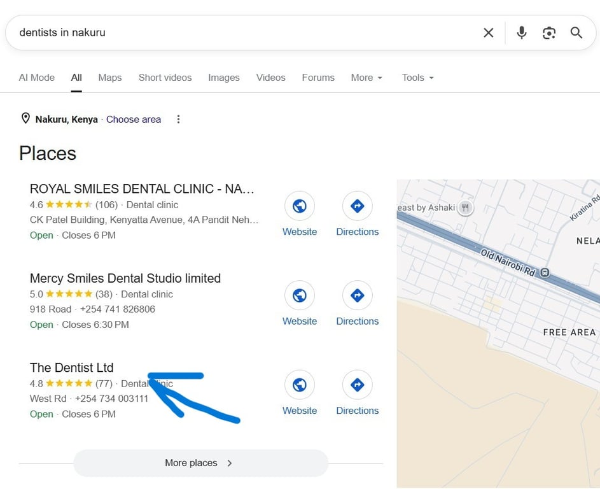Open Mercy Smiles Dental Studio website globe icon

tap(300, 295)
